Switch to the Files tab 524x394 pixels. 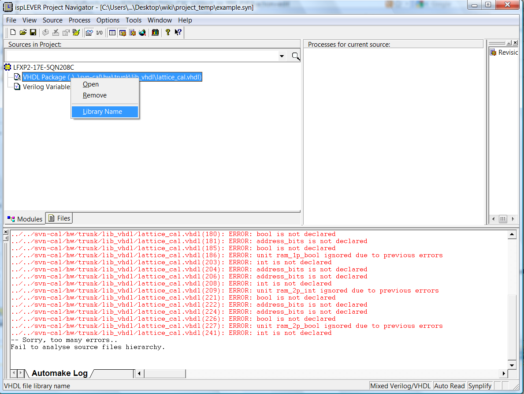[59, 218]
